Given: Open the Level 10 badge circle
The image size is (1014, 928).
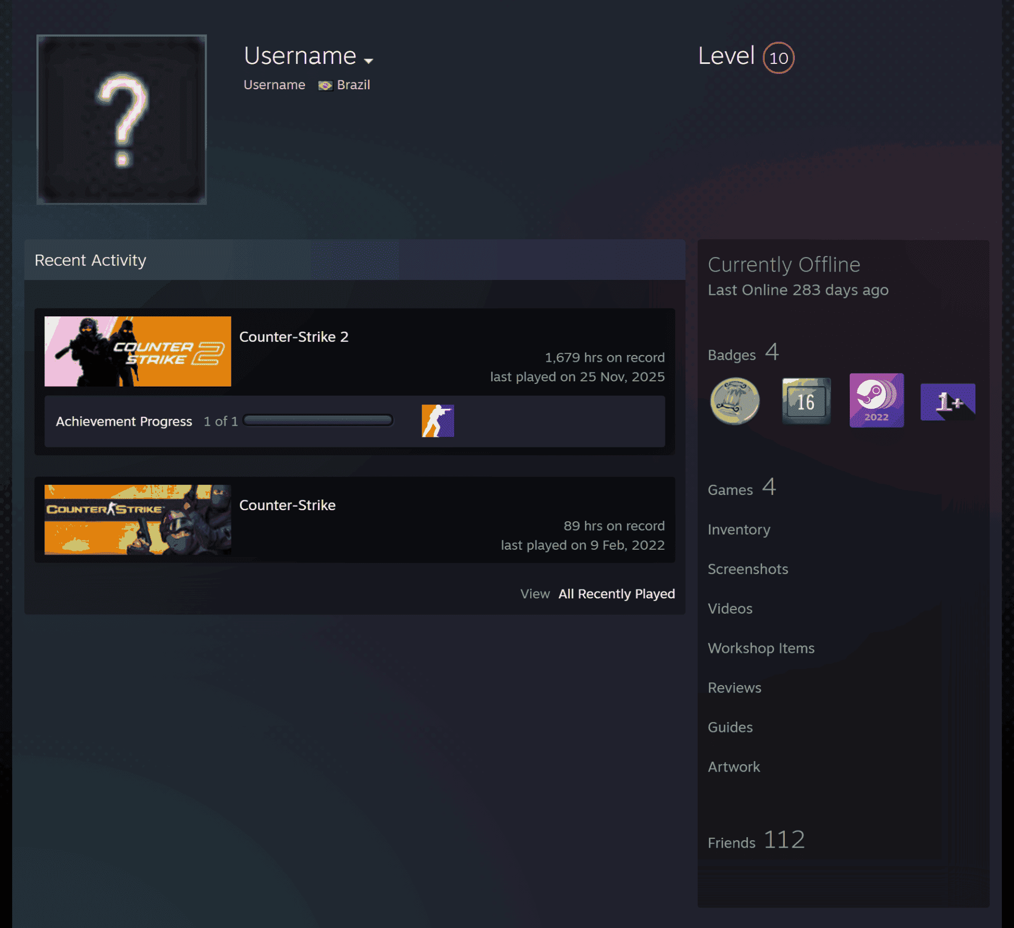Looking at the screenshot, I should pos(778,58).
